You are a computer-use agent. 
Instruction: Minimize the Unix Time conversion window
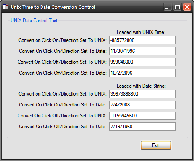pos(168,7)
